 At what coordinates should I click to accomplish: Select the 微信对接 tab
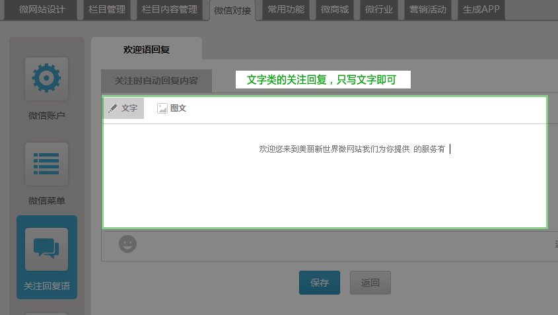click(232, 11)
